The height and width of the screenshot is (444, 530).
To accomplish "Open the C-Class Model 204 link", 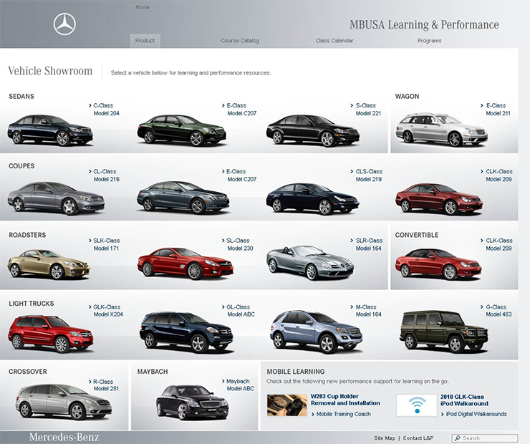I will [x=105, y=110].
